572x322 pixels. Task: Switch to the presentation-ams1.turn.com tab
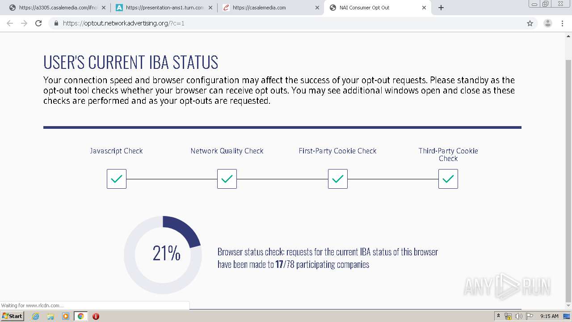164,8
